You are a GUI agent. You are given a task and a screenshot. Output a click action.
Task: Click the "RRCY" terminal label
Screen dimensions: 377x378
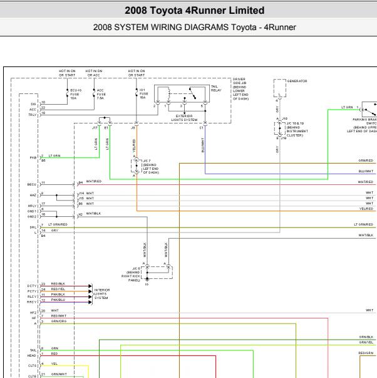(x=32, y=302)
